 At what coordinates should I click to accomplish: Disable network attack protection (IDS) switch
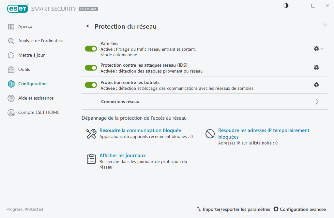91,67
